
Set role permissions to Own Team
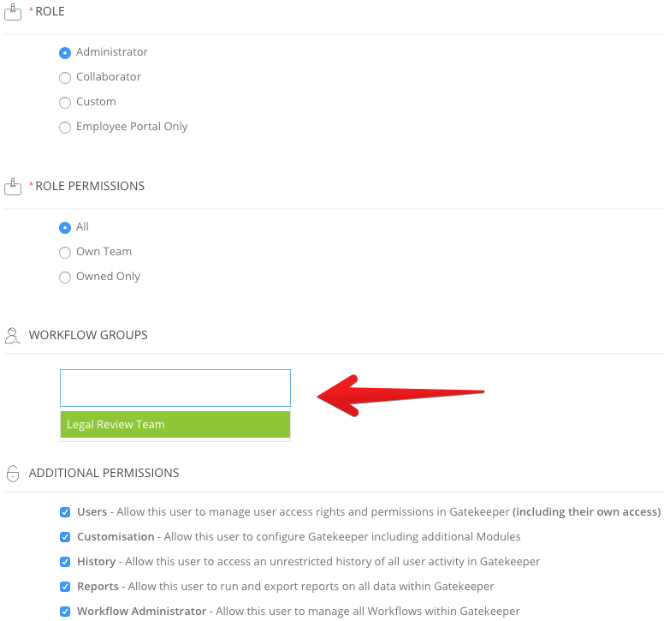[65, 252]
